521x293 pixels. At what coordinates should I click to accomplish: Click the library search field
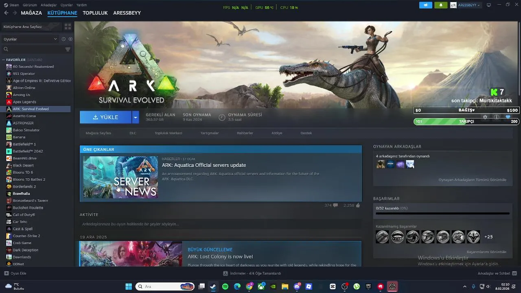(33, 49)
